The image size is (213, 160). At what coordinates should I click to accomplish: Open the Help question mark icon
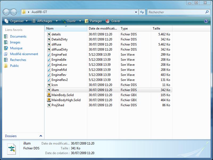click(x=206, y=21)
